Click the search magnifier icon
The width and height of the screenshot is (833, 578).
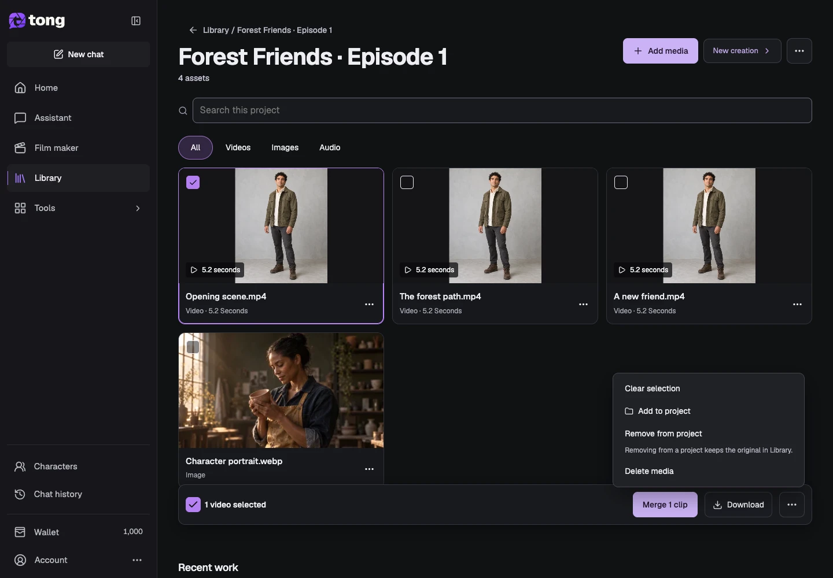coord(183,110)
